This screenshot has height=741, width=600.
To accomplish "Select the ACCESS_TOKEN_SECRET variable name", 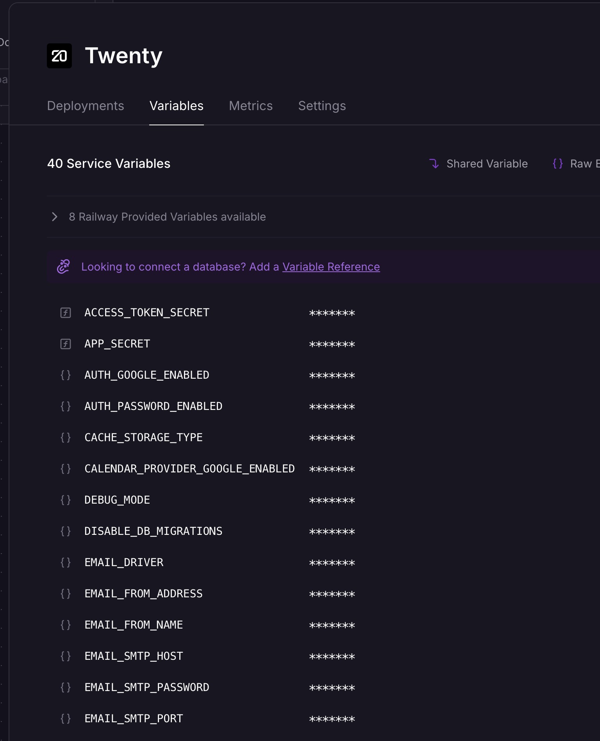I will (147, 313).
